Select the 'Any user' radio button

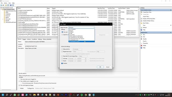(x=62, y=32)
